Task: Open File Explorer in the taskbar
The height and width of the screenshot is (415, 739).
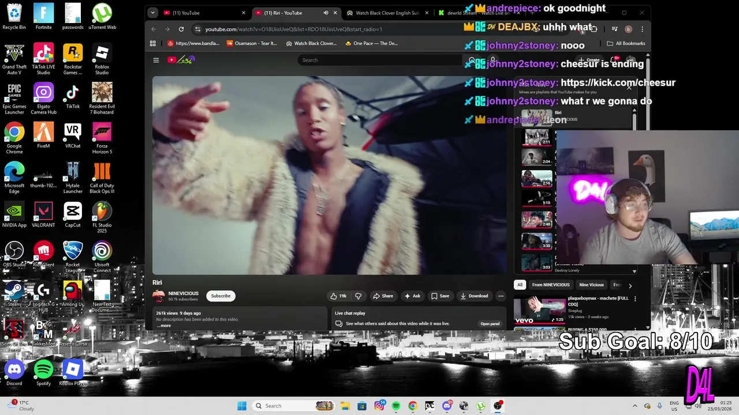Action: 345,406
